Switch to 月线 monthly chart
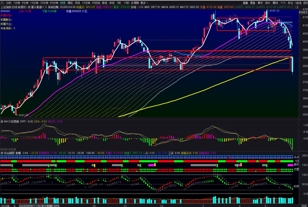The height and width of the screenshot is (207, 308). point(77,3)
